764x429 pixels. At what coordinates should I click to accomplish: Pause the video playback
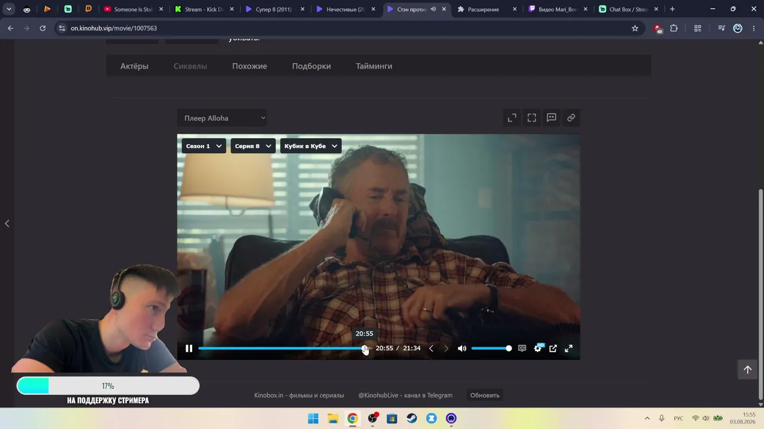[x=189, y=349]
